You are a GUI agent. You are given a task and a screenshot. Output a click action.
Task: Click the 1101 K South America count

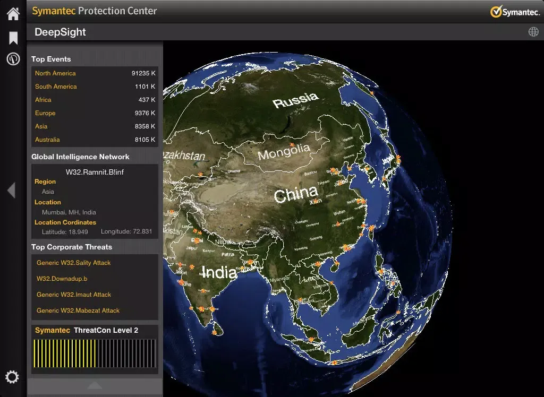click(145, 87)
